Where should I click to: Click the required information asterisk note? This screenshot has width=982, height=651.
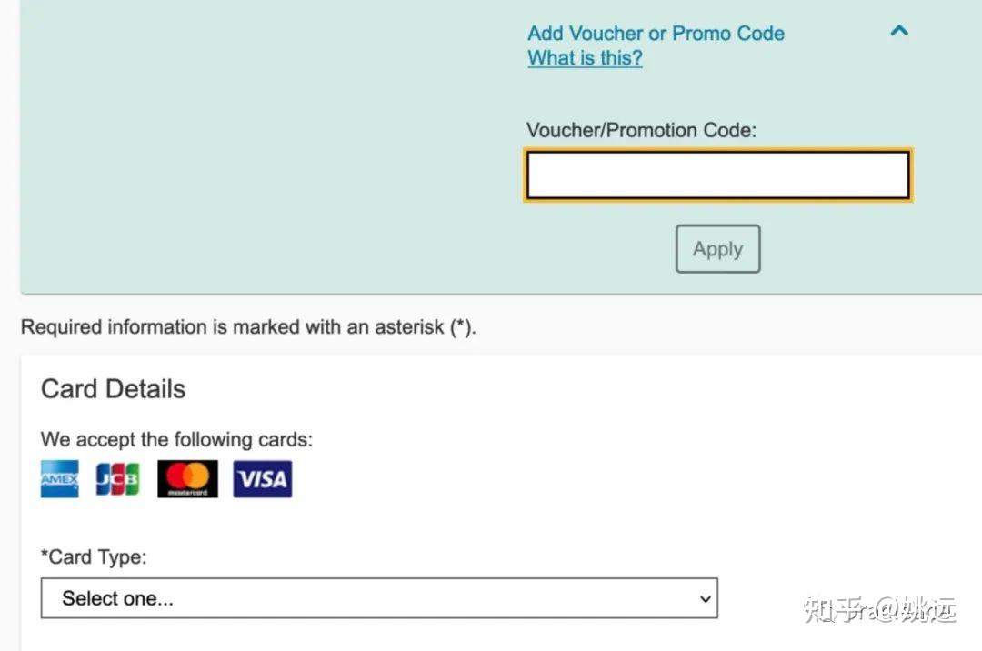(248, 327)
